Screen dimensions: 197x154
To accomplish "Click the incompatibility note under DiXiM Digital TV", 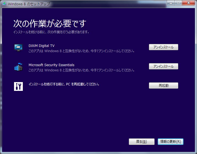I will [x=82, y=51].
